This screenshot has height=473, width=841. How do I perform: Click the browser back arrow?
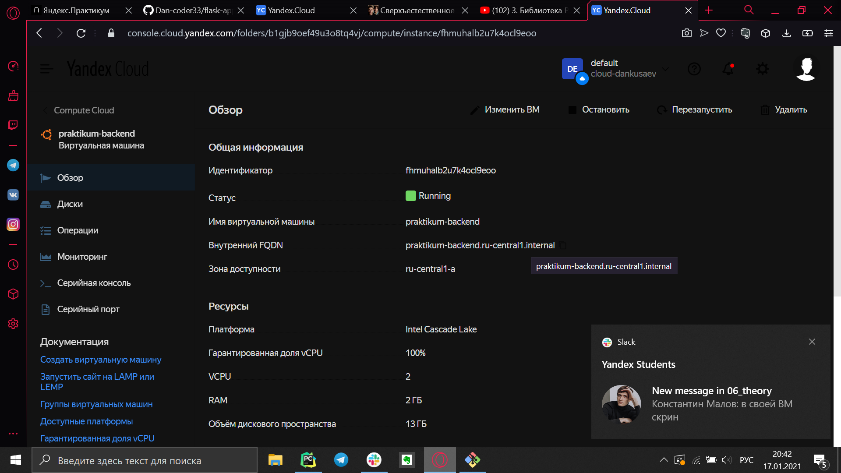click(x=39, y=33)
